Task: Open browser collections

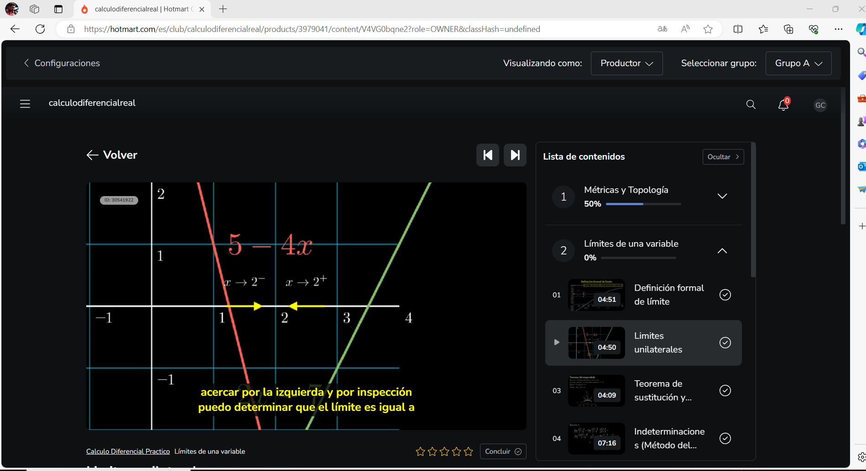Action: tap(788, 29)
